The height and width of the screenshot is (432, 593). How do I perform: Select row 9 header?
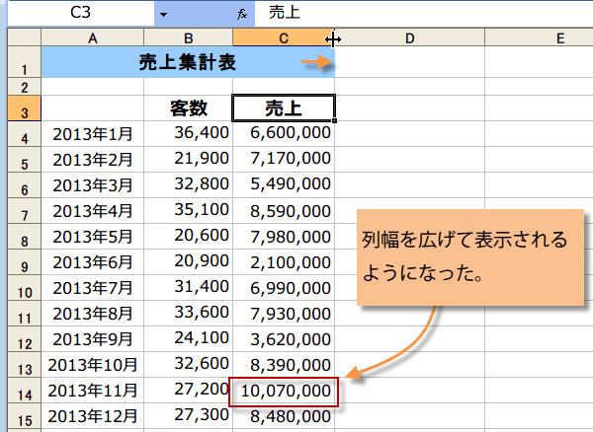[24, 262]
